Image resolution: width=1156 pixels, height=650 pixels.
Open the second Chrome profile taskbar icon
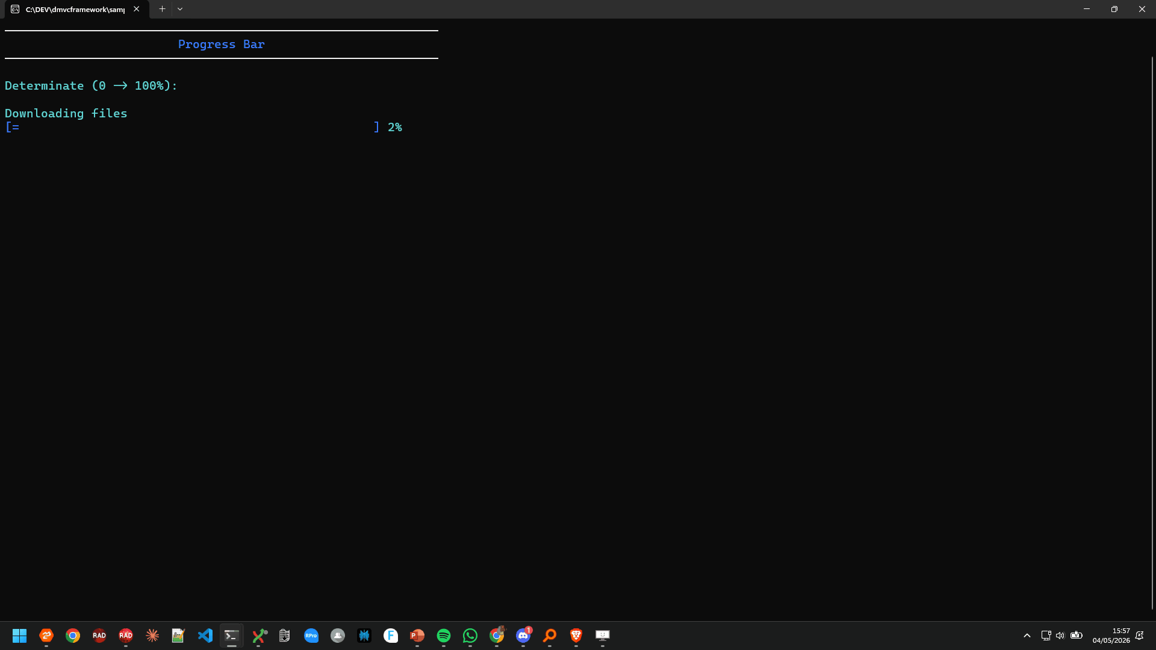click(x=497, y=636)
